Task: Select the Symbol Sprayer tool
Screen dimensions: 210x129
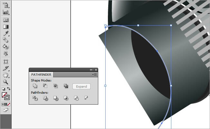Action: tap(5, 5)
